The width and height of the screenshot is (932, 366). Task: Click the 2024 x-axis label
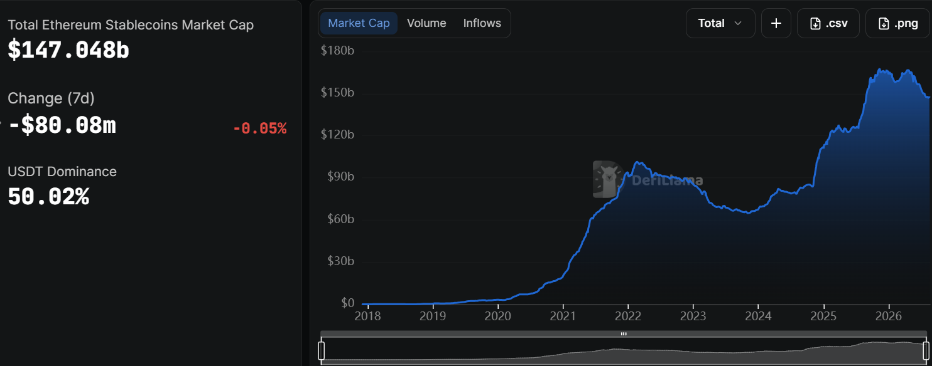759,315
